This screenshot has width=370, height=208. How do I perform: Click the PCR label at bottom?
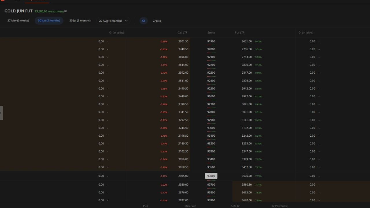click(x=145, y=206)
